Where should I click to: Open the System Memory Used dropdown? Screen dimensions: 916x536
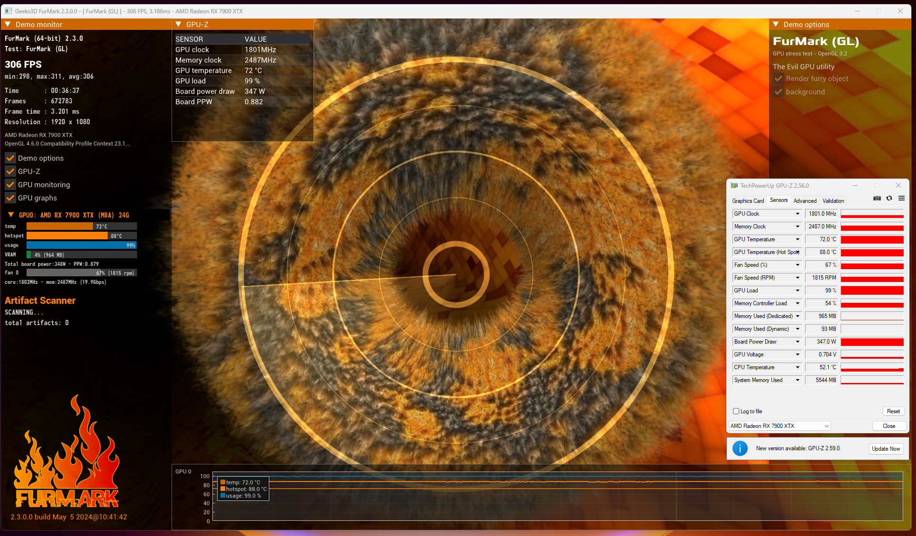click(797, 380)
